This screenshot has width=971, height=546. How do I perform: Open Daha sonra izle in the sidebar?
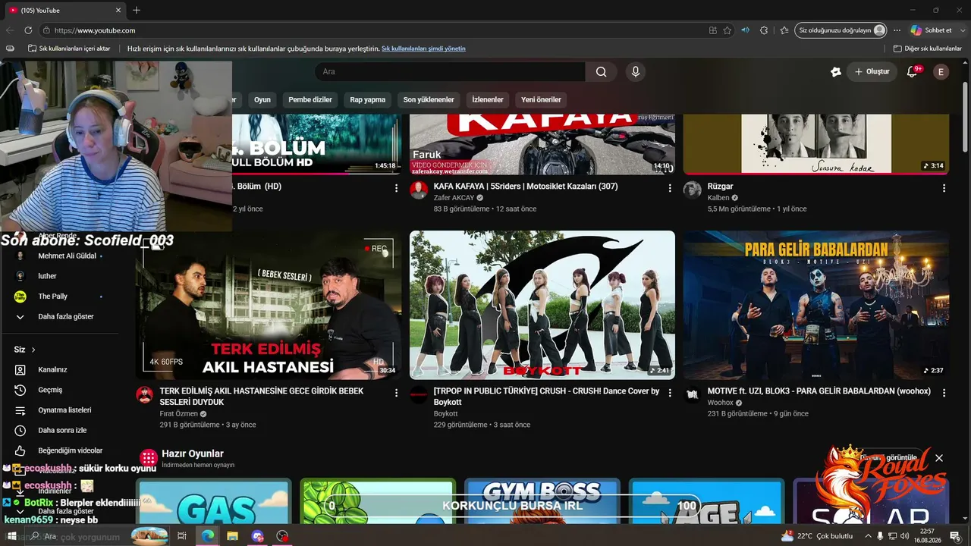click(62, 431)
